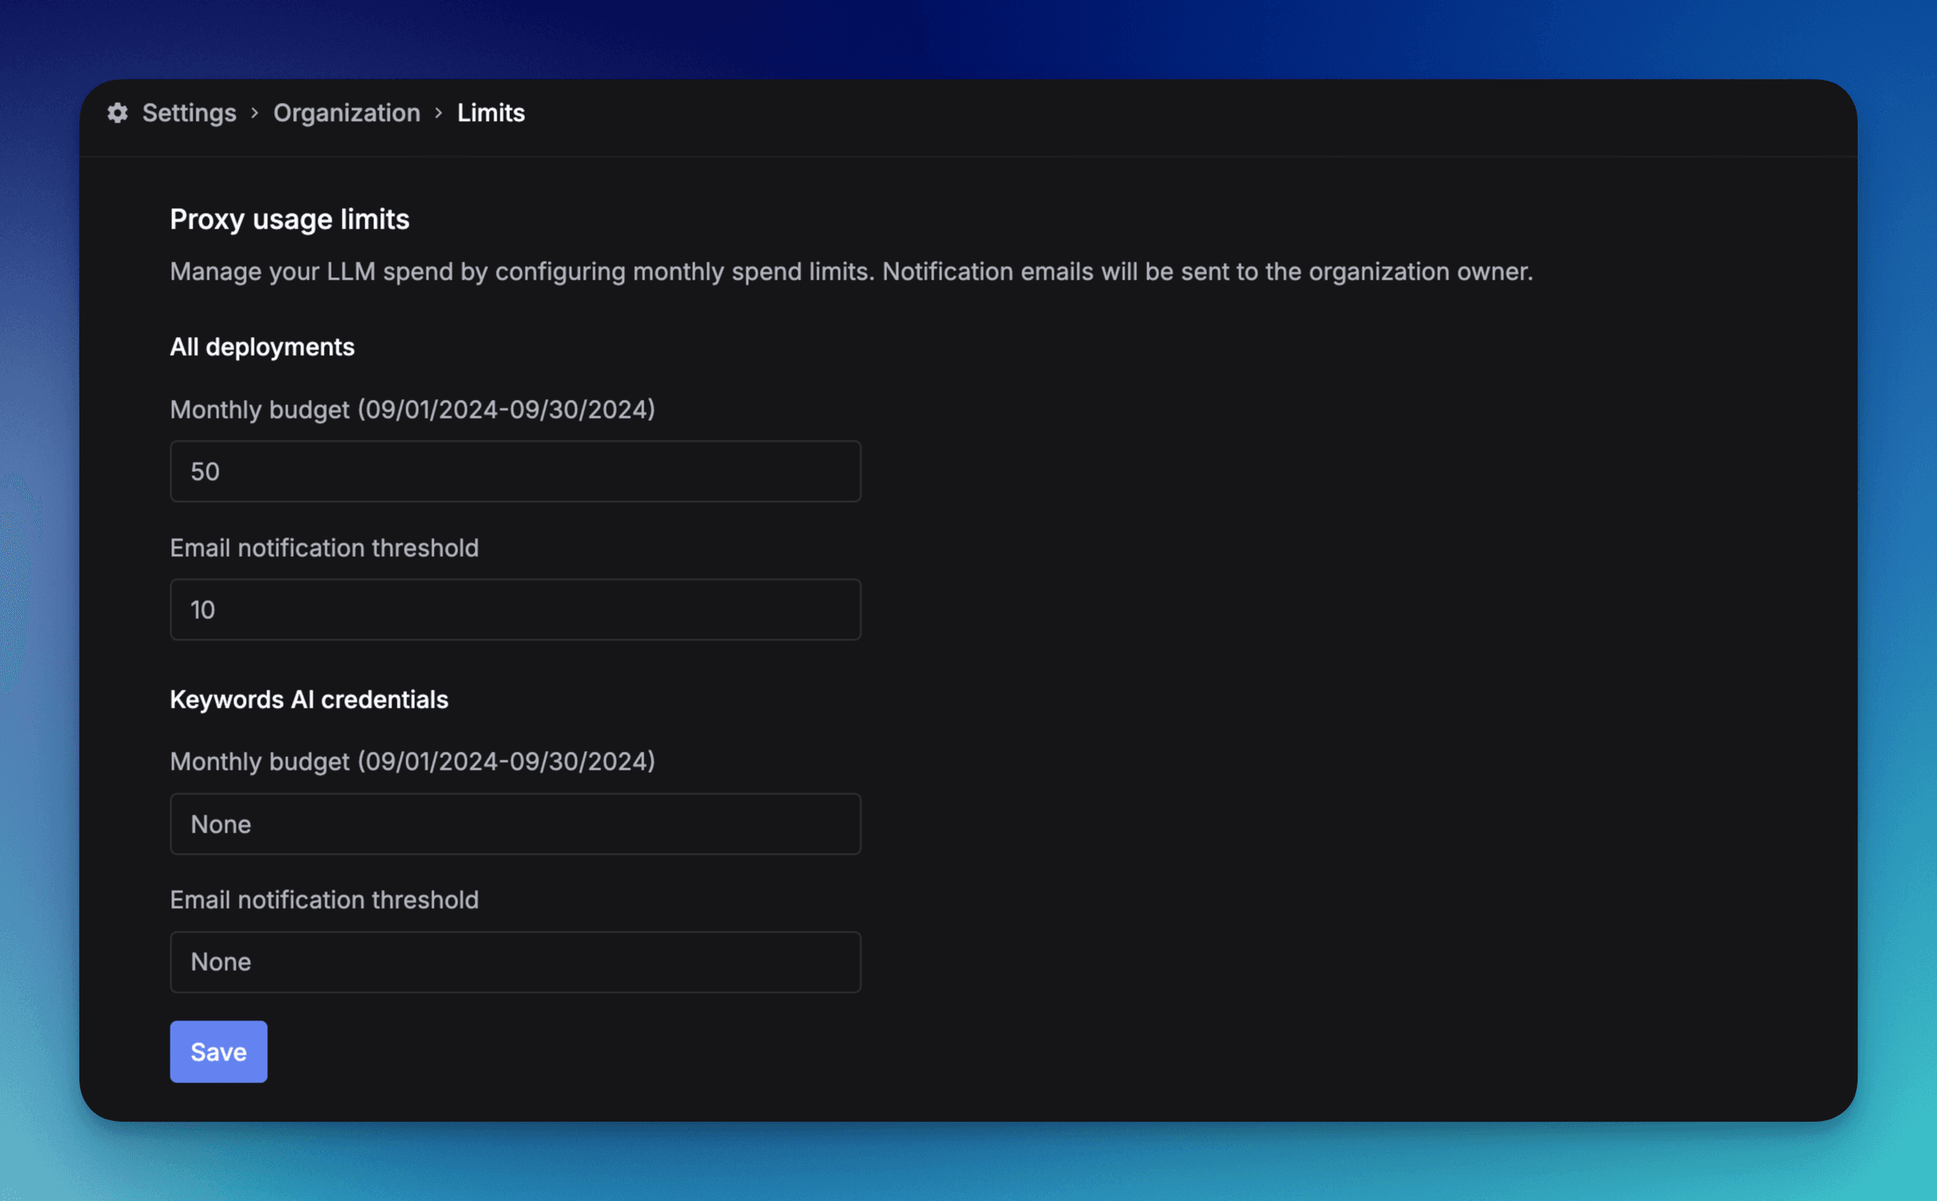Click Email notification threshold label under All deployments
This screenshot has width=1937, height=1201.
(325, 547)
